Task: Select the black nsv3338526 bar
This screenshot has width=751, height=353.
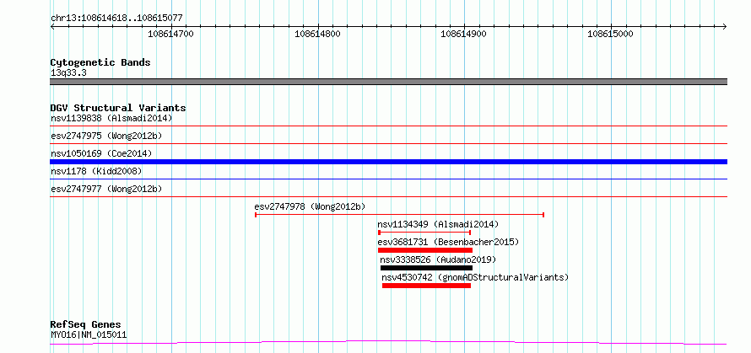Action: [426, 268]
